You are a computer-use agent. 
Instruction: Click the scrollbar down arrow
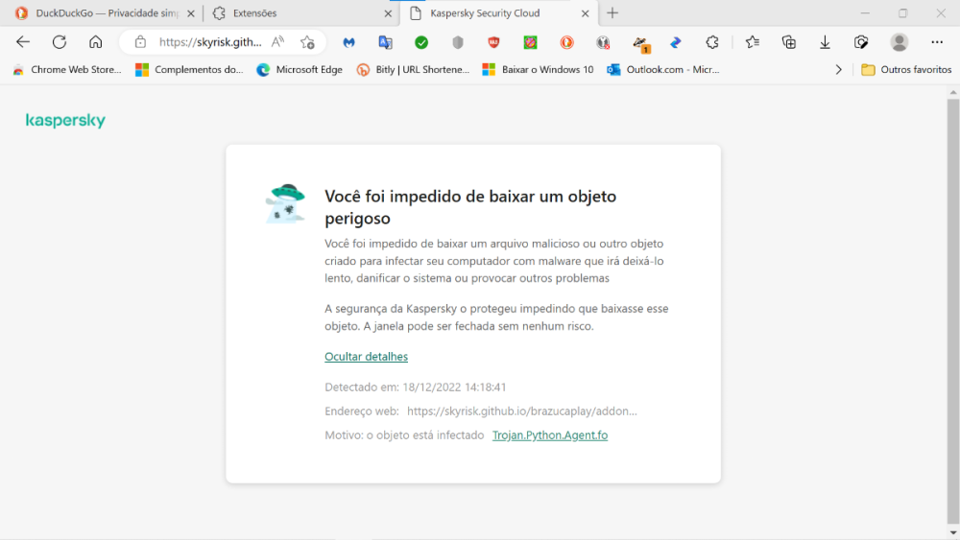click(x=952, y=533)
